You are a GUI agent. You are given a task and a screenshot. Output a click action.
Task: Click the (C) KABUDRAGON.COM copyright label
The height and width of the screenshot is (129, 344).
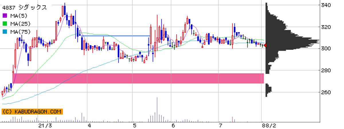(32, 112)
